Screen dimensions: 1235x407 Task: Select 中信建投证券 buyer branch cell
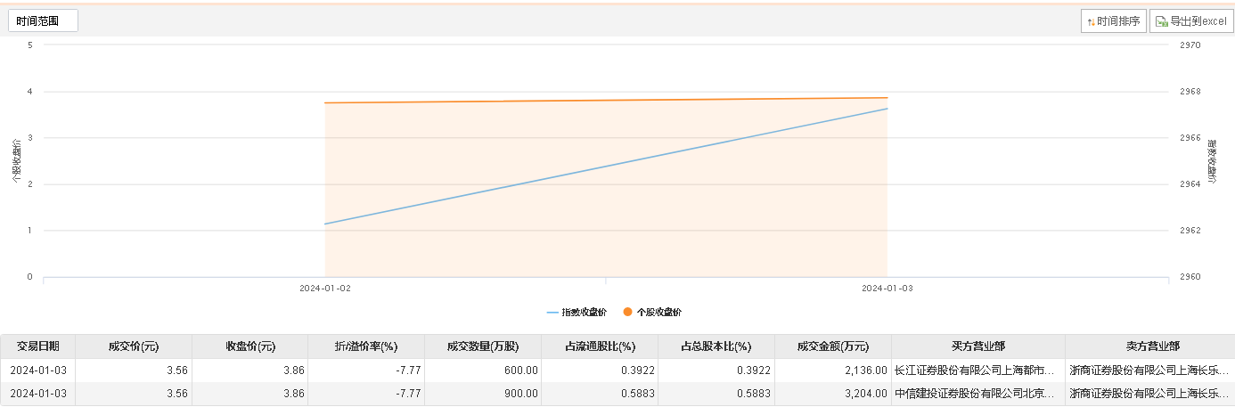(x=974, y=393)
